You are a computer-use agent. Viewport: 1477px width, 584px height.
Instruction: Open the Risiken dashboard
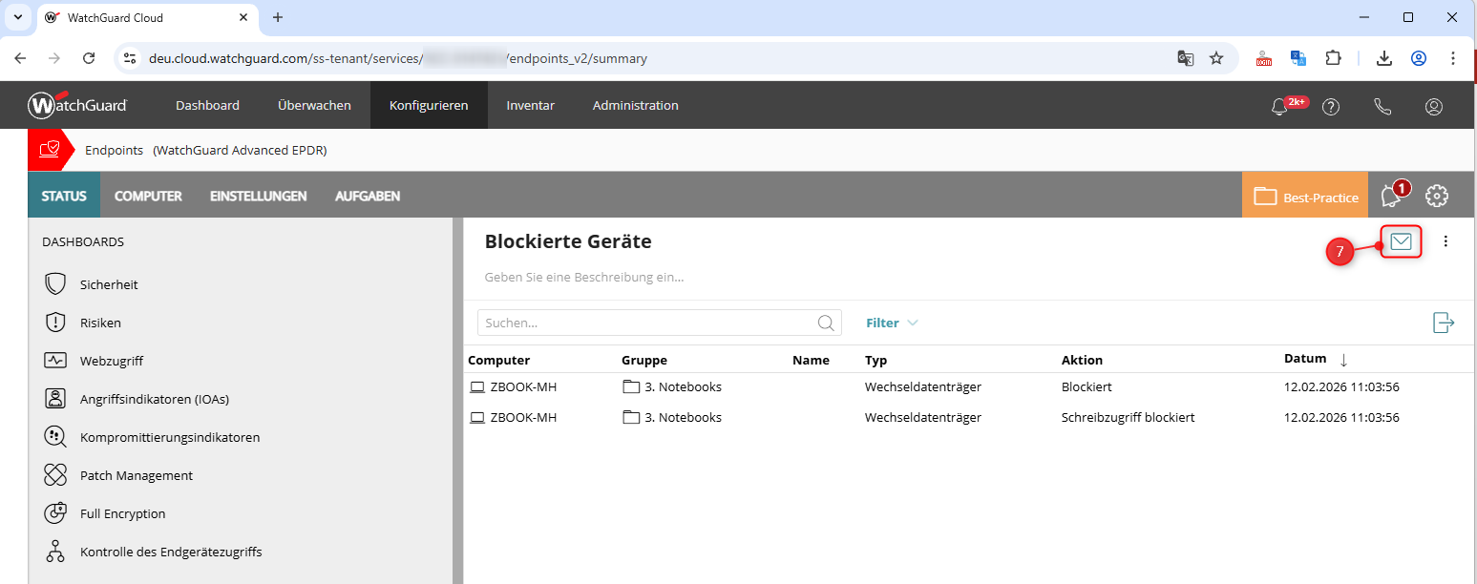(100, 323)
